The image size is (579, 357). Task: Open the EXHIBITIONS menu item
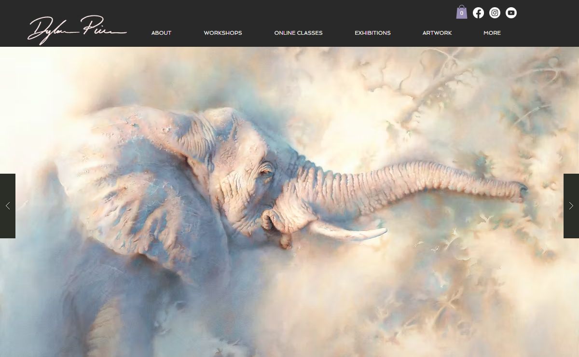[372, 33]
